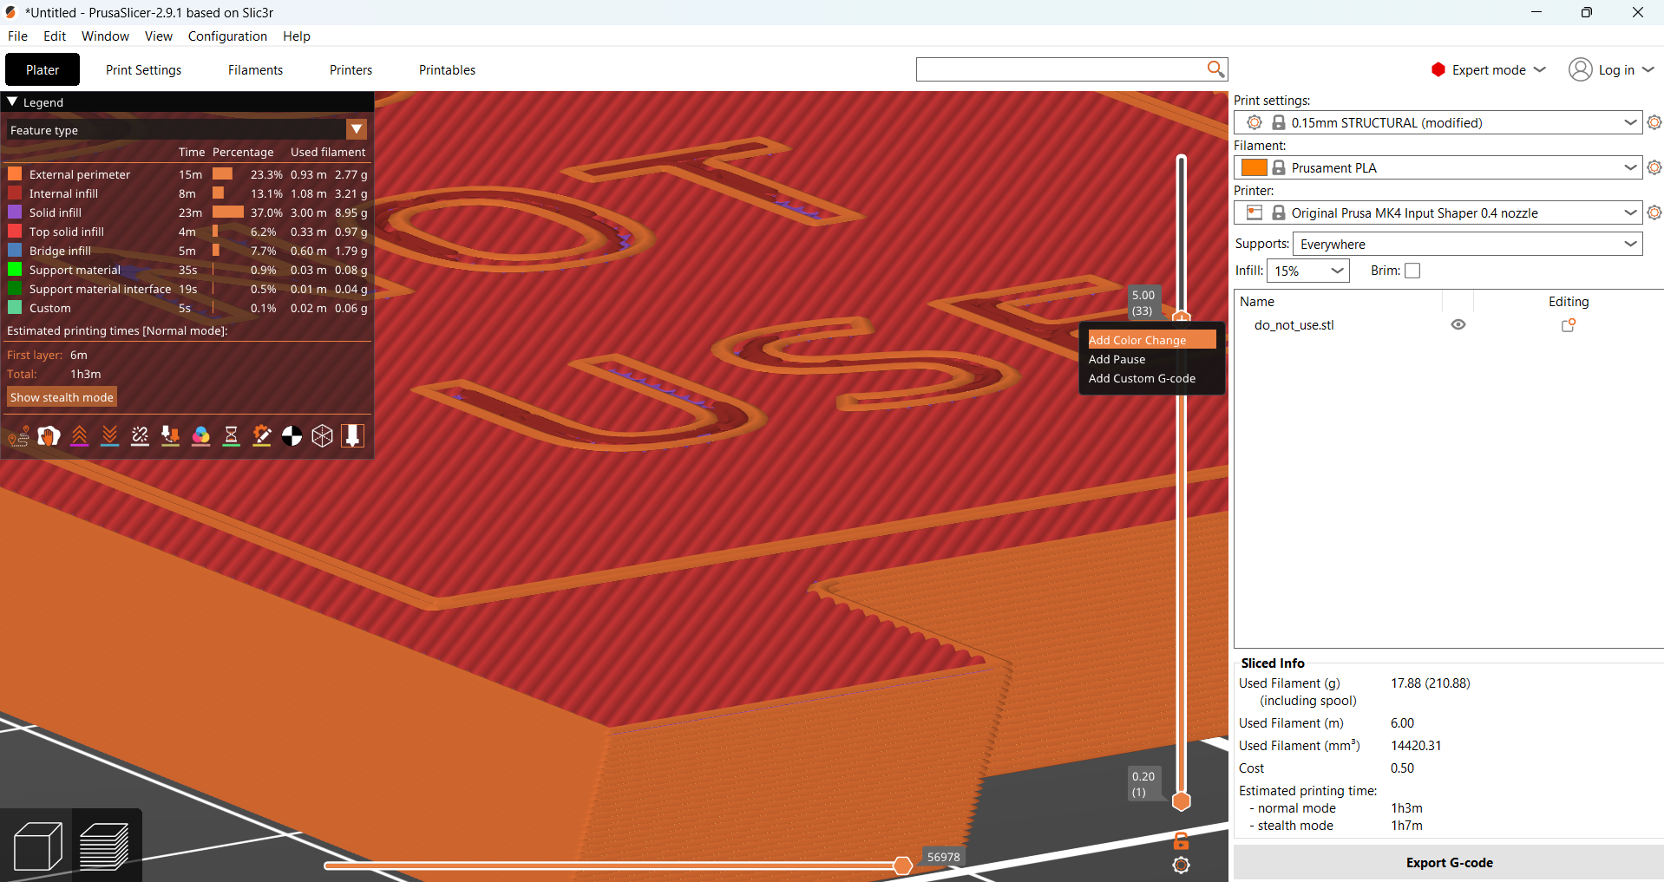The width and height of the screenshot is (1664, 882).
Task: Toggle the Retractions visibility icon
Action: tap(80, 436)
